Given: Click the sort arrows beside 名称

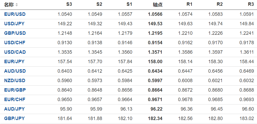Looking at the screenshot, I should click(17, 5).
